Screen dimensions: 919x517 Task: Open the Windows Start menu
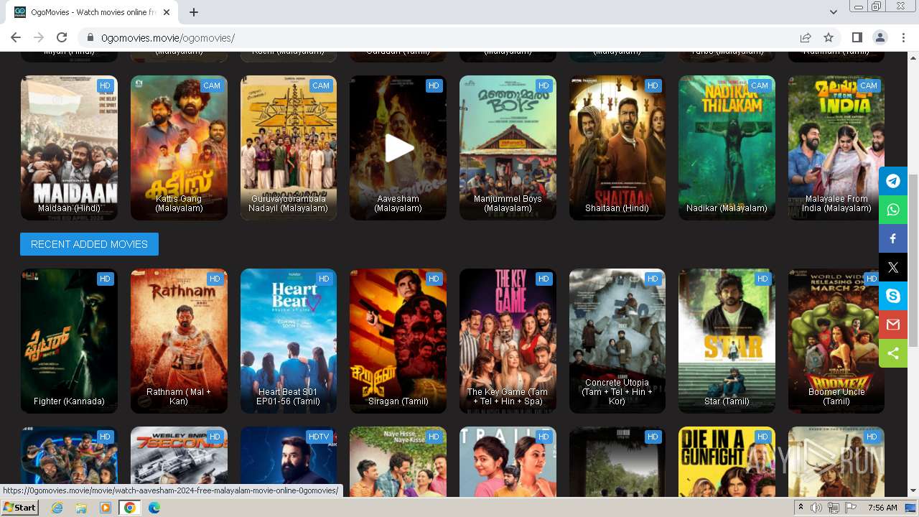(19, 508)
